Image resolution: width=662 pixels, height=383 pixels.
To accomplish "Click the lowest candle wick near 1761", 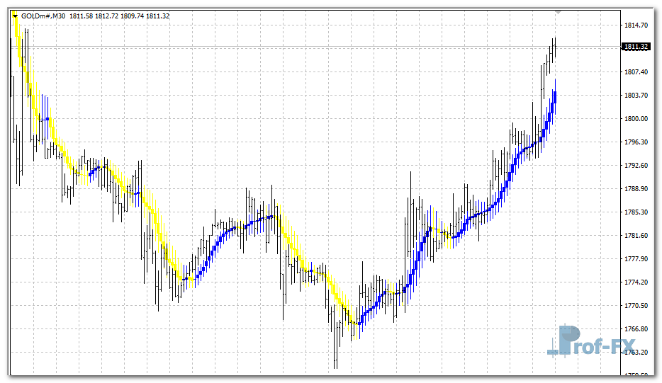I will click(335, 361).
